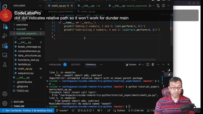The height and width of the screenshot is (114, 203).
Task: Select second terminal instance in side list
Action: (168, 74)
